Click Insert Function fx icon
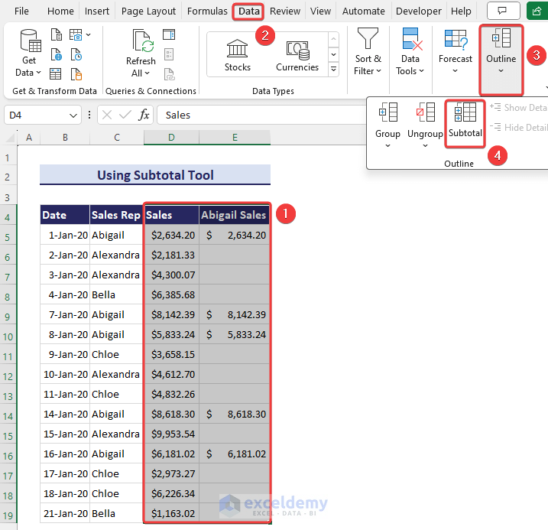 144,115
